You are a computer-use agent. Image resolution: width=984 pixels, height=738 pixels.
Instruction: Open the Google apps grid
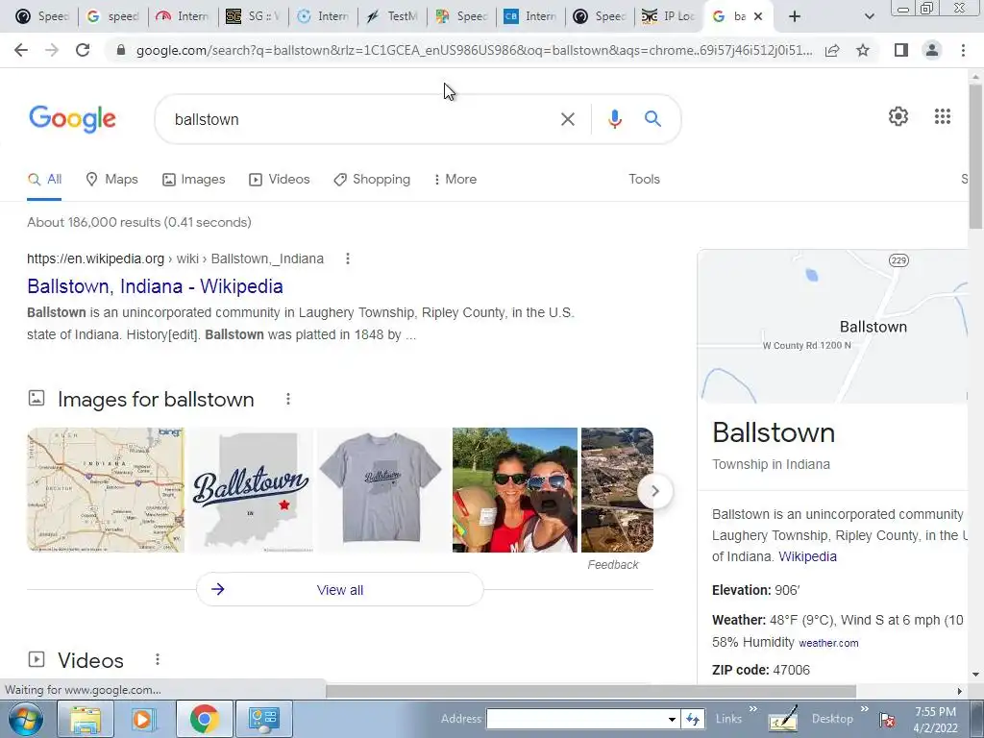pyautogui.click(x=942, y=116)
